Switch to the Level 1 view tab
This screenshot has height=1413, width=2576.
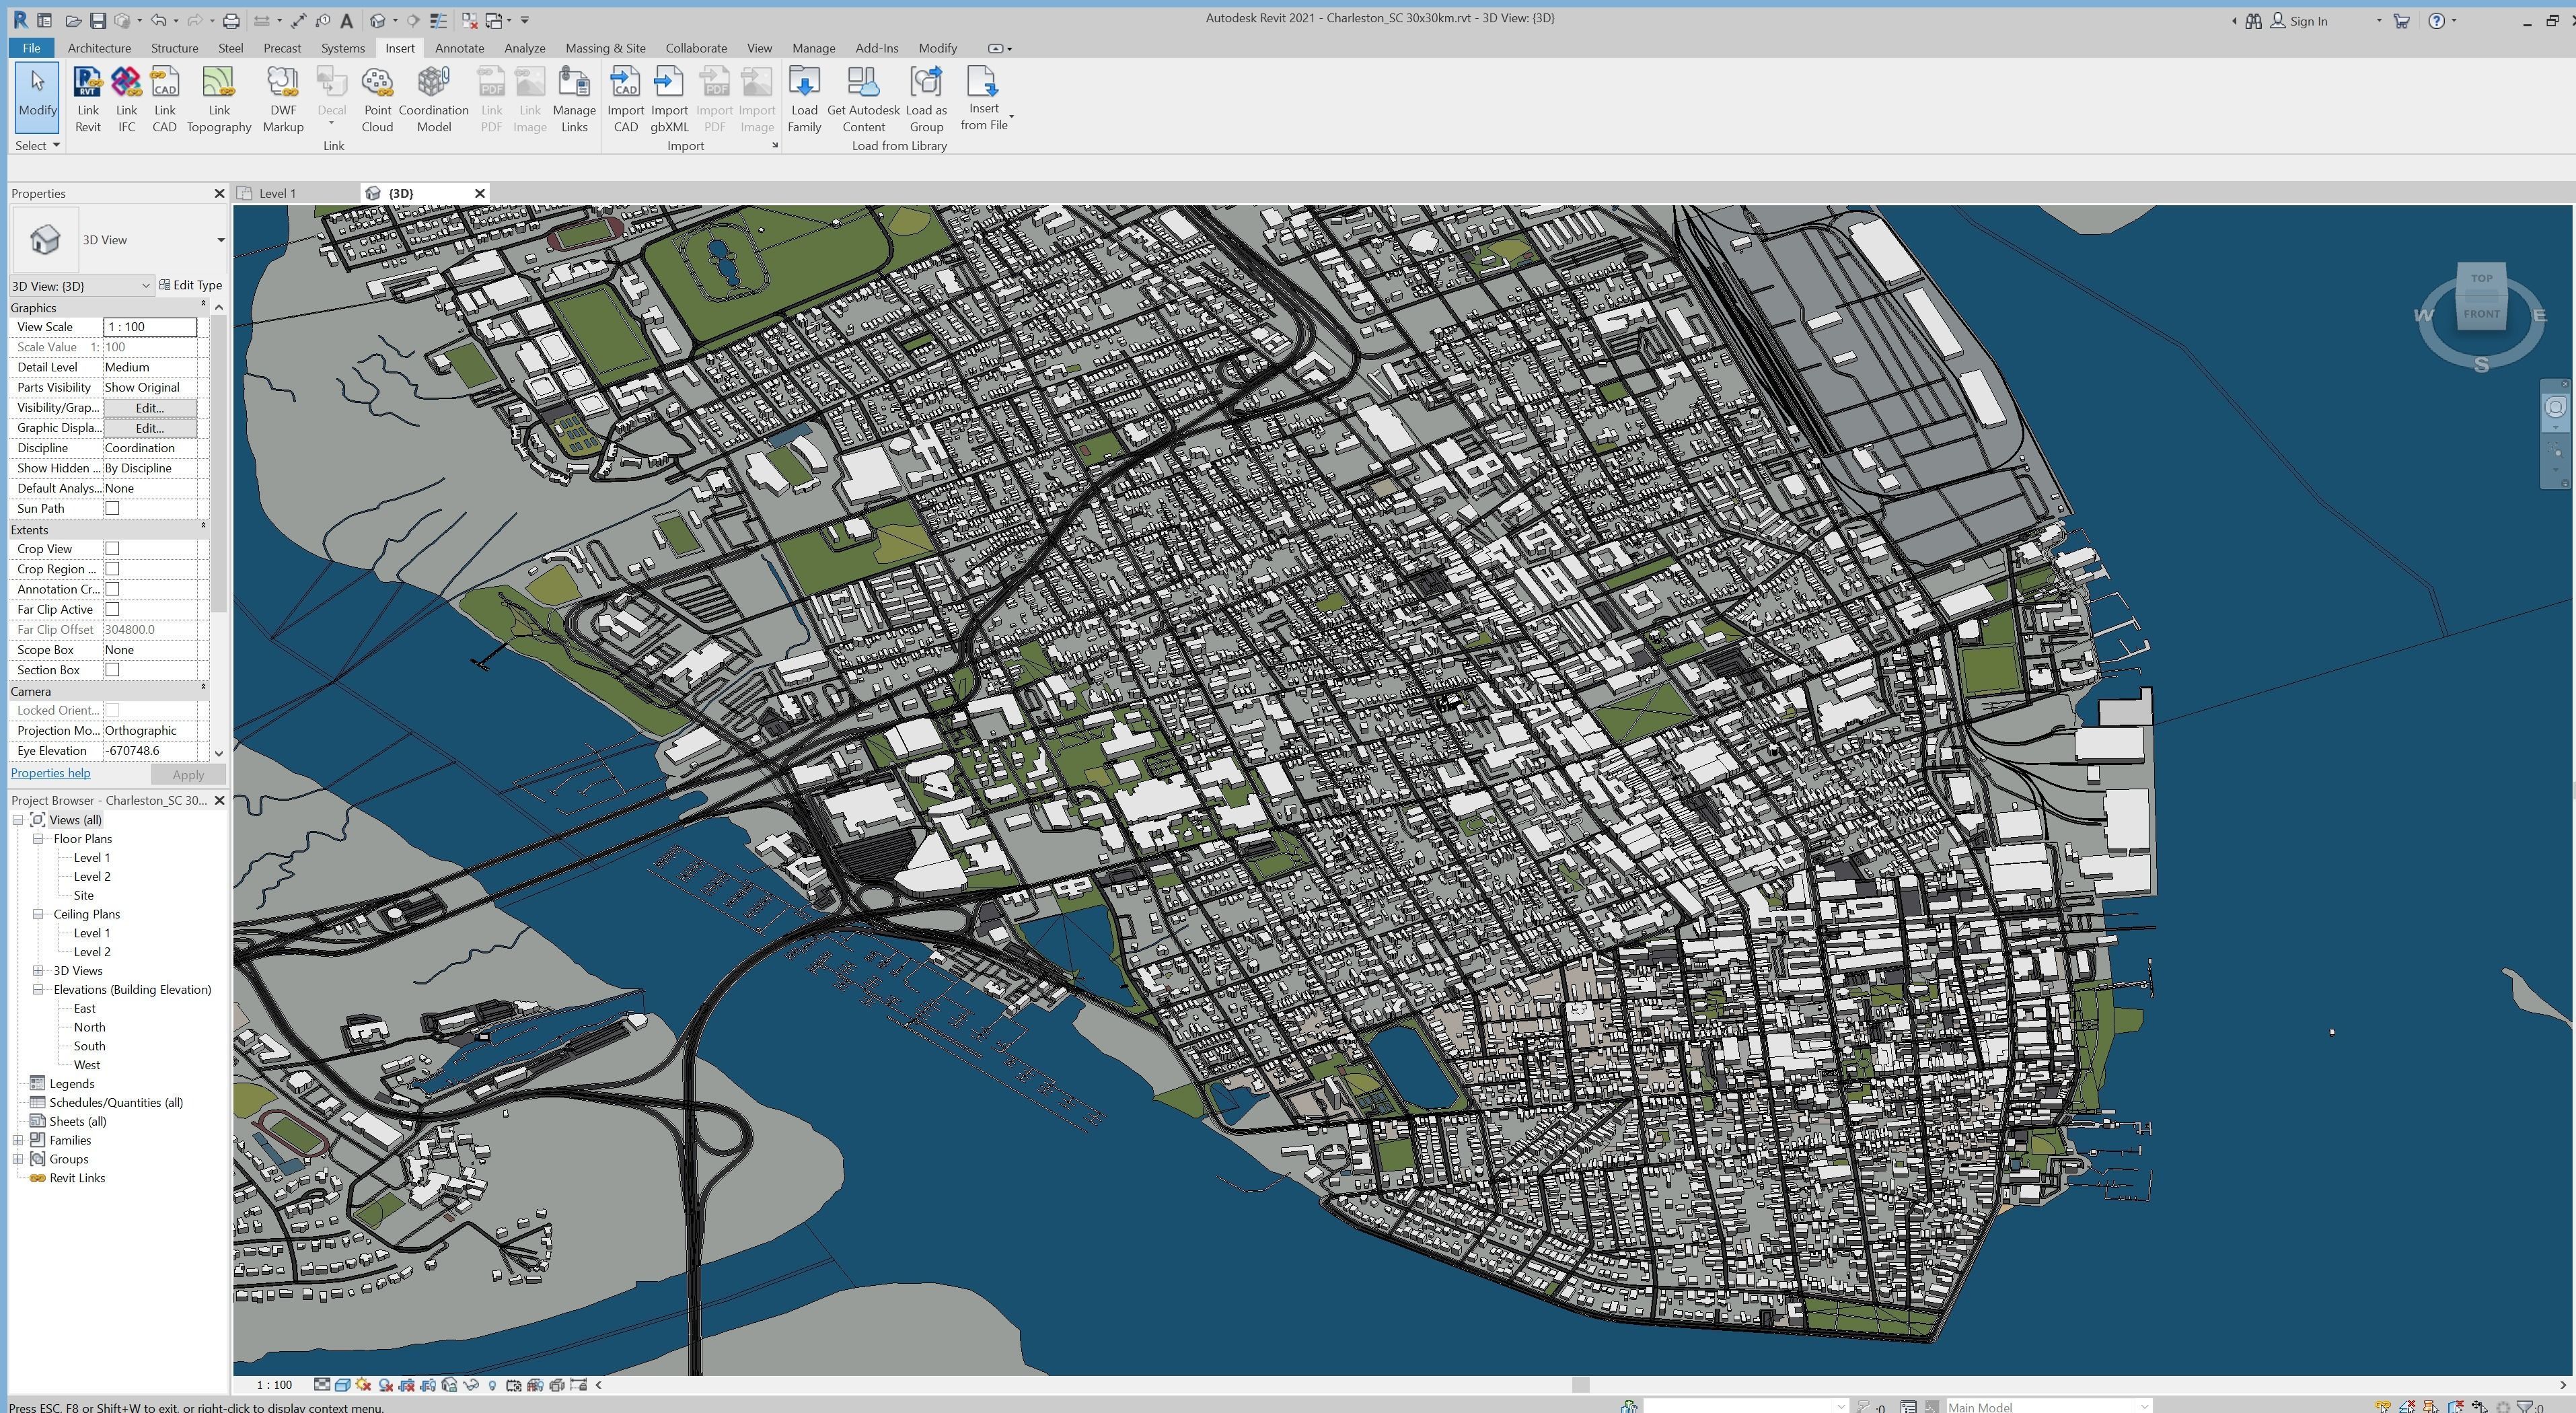(277, 193)
